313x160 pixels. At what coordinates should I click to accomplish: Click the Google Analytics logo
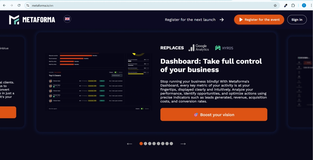point(199,48)
